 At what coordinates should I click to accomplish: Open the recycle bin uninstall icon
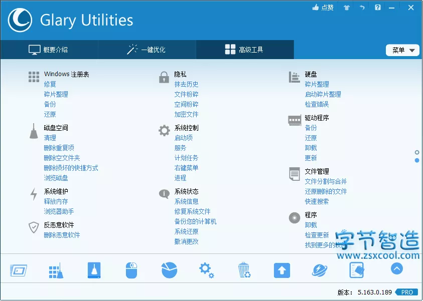244,270
